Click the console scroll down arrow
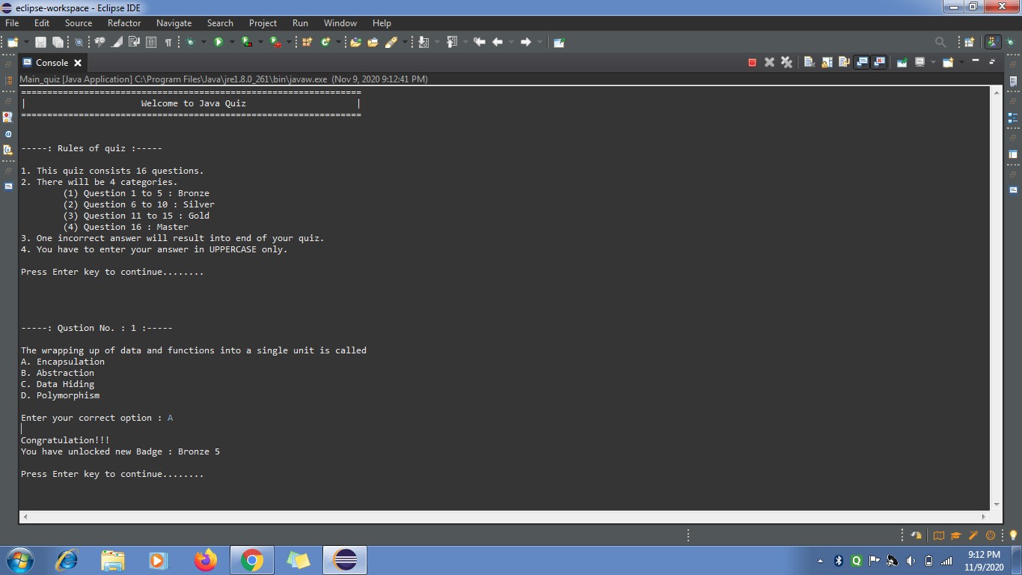Screen dimensions: 1022x575 pyautogui.click(x=996, y=505)
